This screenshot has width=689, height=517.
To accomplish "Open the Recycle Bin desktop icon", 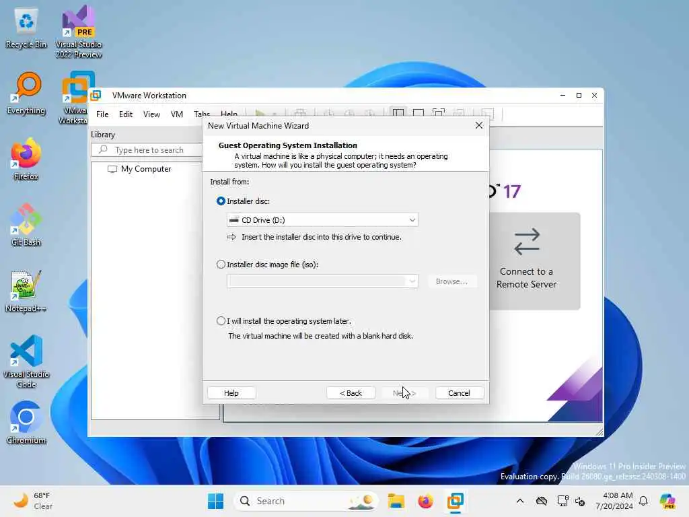I will (x=26, y=28).
